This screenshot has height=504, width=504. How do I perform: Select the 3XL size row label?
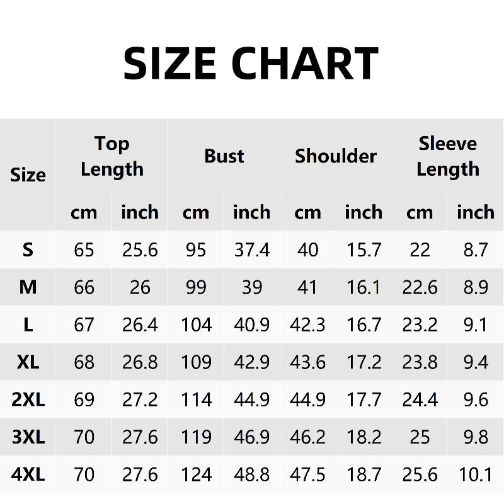coord(28,437)
